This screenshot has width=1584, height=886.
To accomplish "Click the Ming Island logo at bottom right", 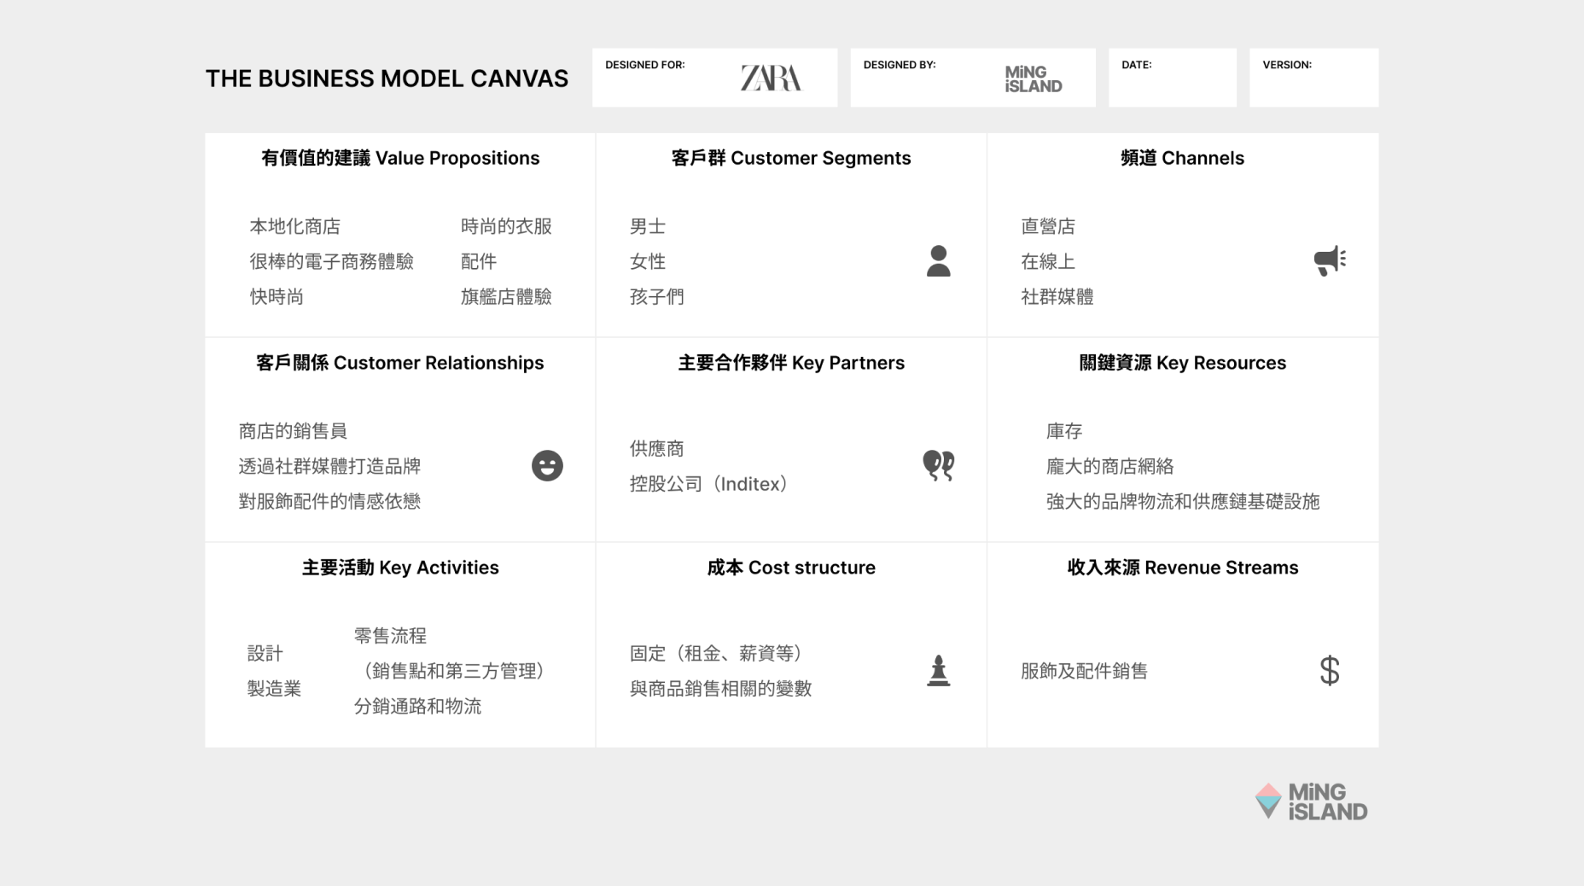I will point(1311,802).
